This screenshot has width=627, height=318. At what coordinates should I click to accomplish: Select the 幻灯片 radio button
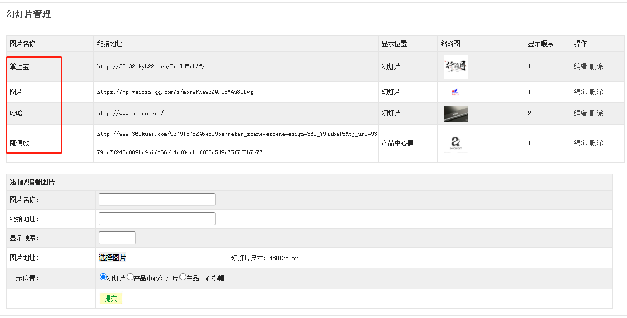pos(103,277)
